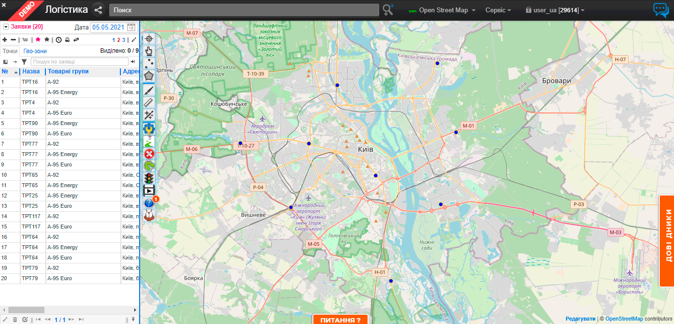Toggle the hand pan tool
Image resolution: width=674 pixels, height=324 pixels.
tap(149, 51)
